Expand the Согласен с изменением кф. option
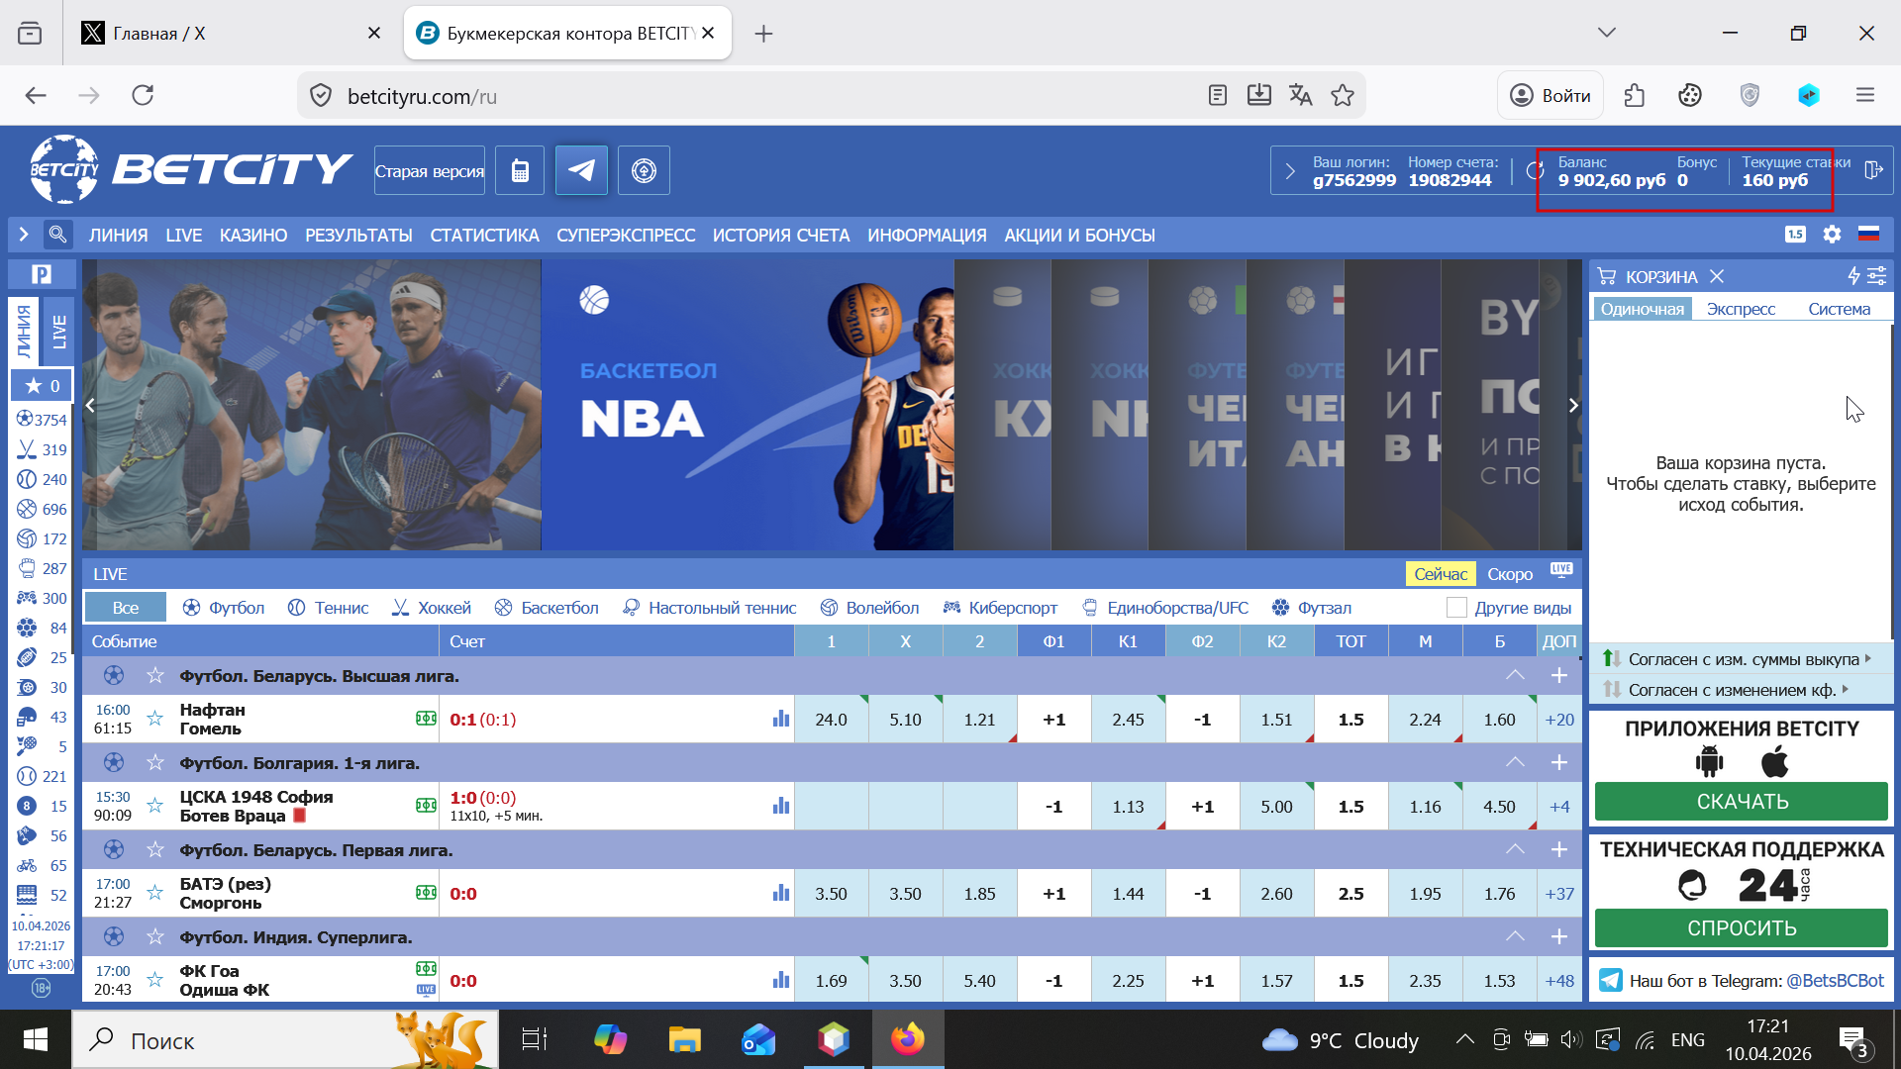Screen dimensions: 1901x1069 1732,690
